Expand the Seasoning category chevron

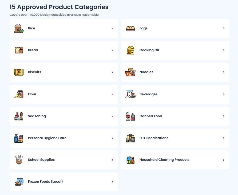112,116
